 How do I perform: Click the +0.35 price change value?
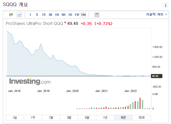pyautogui.click(x=86, y=23)
